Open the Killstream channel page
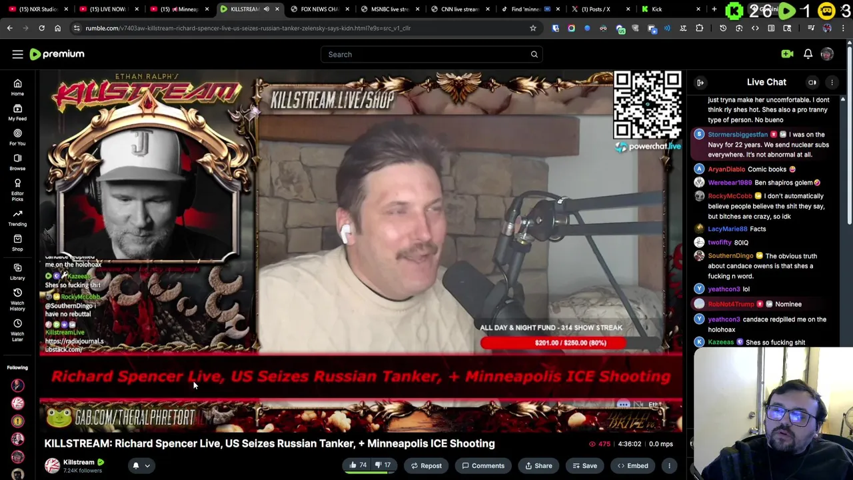 point(79,462)
